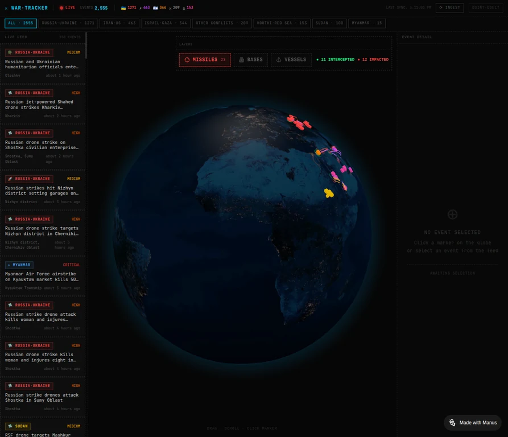Click the crossed-swords icon beside 209
Viewport: 508px width, 437px height.
170,8
